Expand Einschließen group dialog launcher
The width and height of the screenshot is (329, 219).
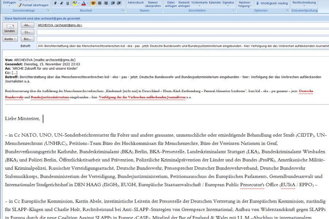coord(233,10)
